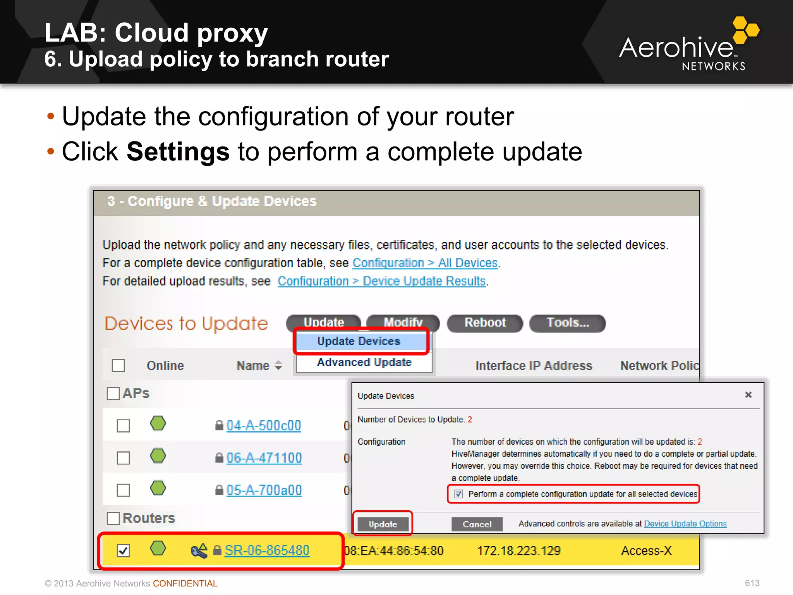Click the '3 - Configure & Update Devices' header
This screenshot has height=595, width=793.
click(212, 201)
